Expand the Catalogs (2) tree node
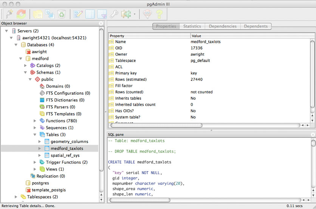 pyautogui.click(x=26, y=66)
